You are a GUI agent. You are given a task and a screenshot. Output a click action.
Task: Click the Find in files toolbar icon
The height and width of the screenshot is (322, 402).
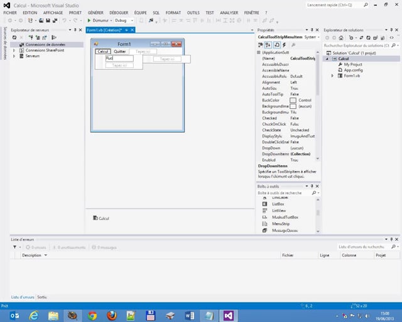[x=151, y=20]
